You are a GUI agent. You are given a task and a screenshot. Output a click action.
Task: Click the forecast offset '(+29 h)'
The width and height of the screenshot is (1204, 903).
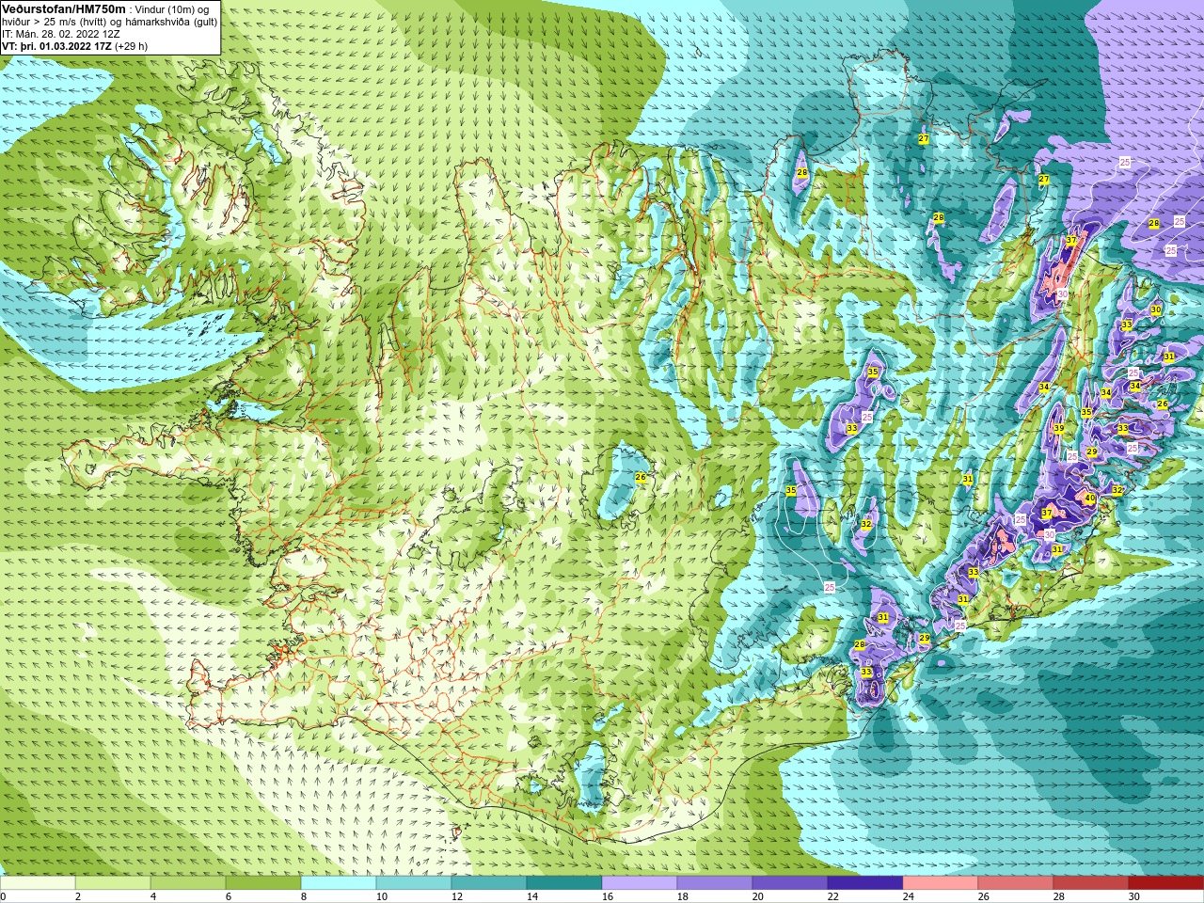131,46
